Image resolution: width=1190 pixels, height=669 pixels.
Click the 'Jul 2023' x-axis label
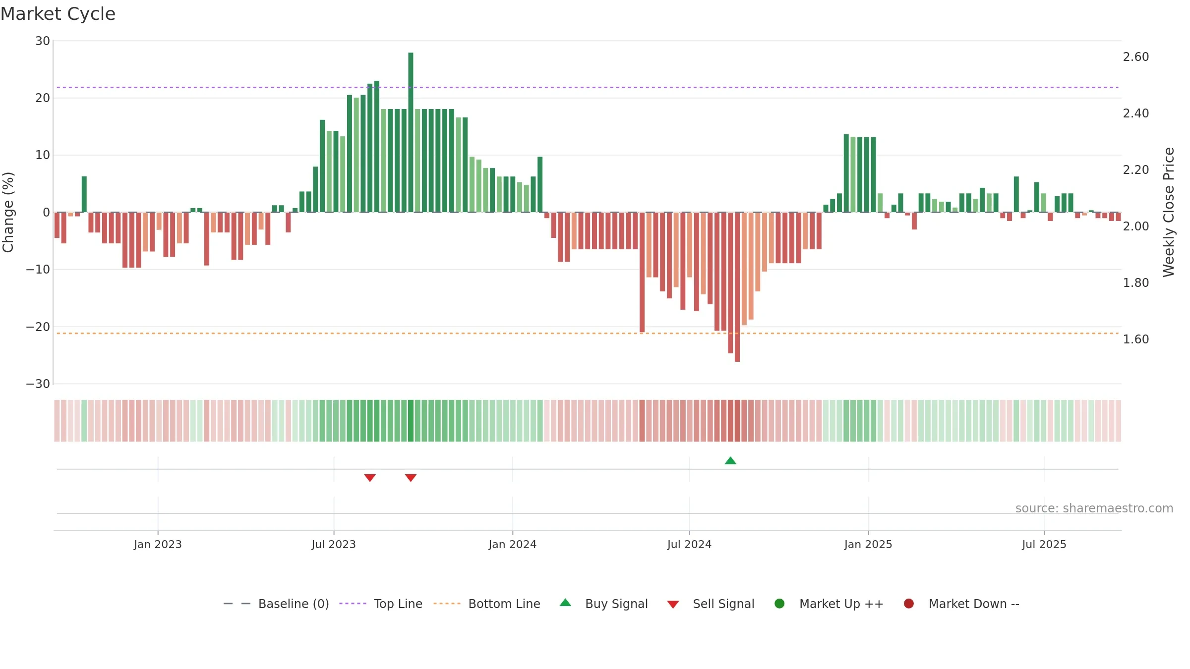(334, 545)
